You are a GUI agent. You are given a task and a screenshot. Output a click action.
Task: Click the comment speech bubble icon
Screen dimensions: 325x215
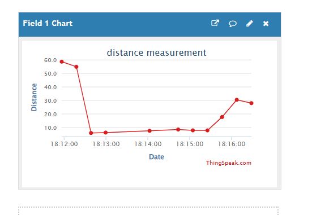(x=233, y=23)
